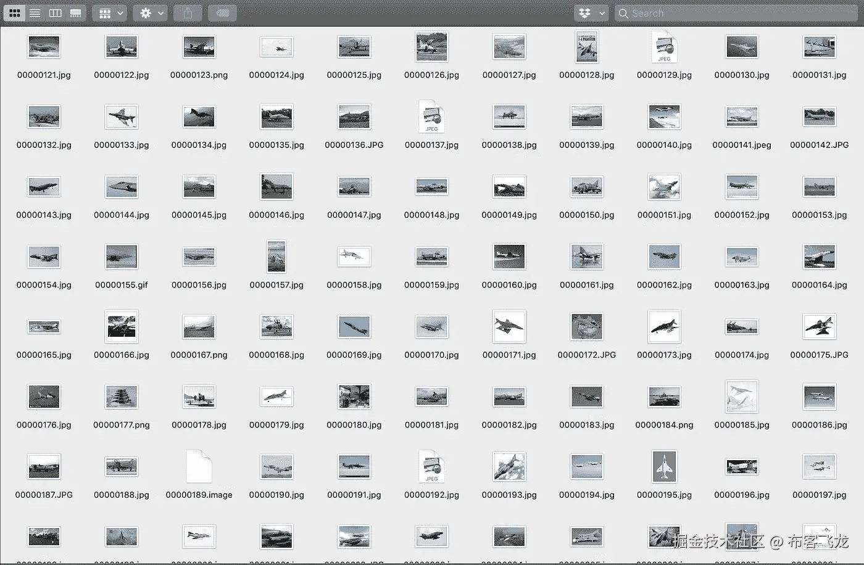Select the 00000133.jpg thumbnail

pyautogui.click(x=122, y=117)
